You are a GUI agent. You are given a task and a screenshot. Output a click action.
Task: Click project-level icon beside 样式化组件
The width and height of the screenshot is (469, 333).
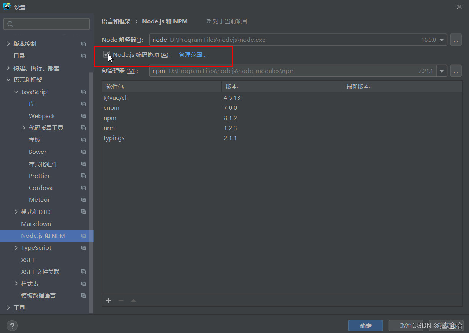click(x=83, y=164)
